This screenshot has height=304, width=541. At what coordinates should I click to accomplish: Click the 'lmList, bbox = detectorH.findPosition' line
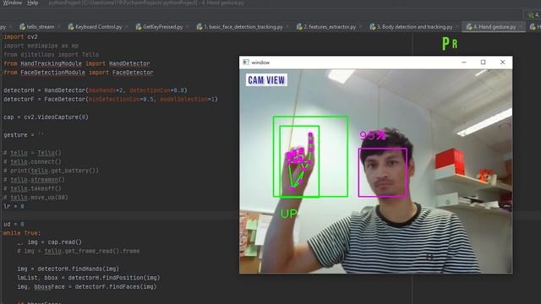click(x=88, y=278)
